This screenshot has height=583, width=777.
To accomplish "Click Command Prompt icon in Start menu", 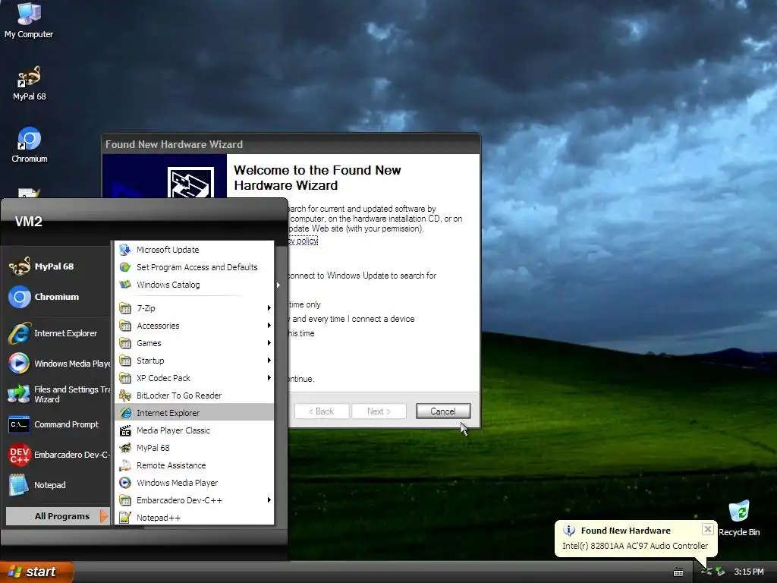I will (x=19, y=425).
